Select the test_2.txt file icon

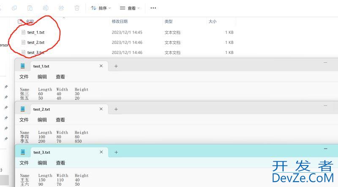24,43
